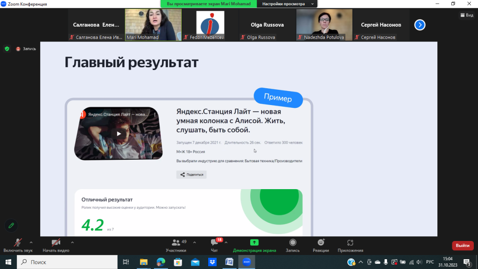
Task: Open the Участники participants panel
Action: pyautogui.click(x=176, y=246)
